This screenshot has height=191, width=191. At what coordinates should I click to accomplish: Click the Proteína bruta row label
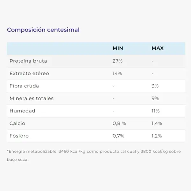click(x=28, y=61)
